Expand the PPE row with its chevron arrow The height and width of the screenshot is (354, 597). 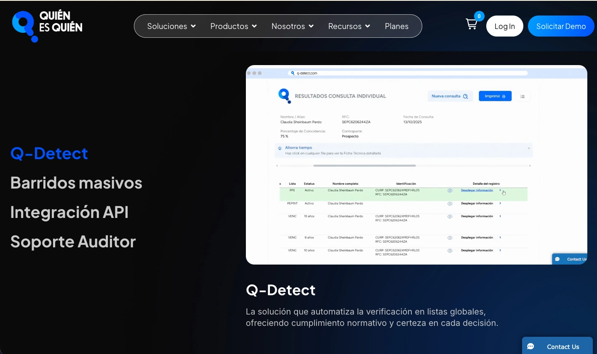click(500, 190)
